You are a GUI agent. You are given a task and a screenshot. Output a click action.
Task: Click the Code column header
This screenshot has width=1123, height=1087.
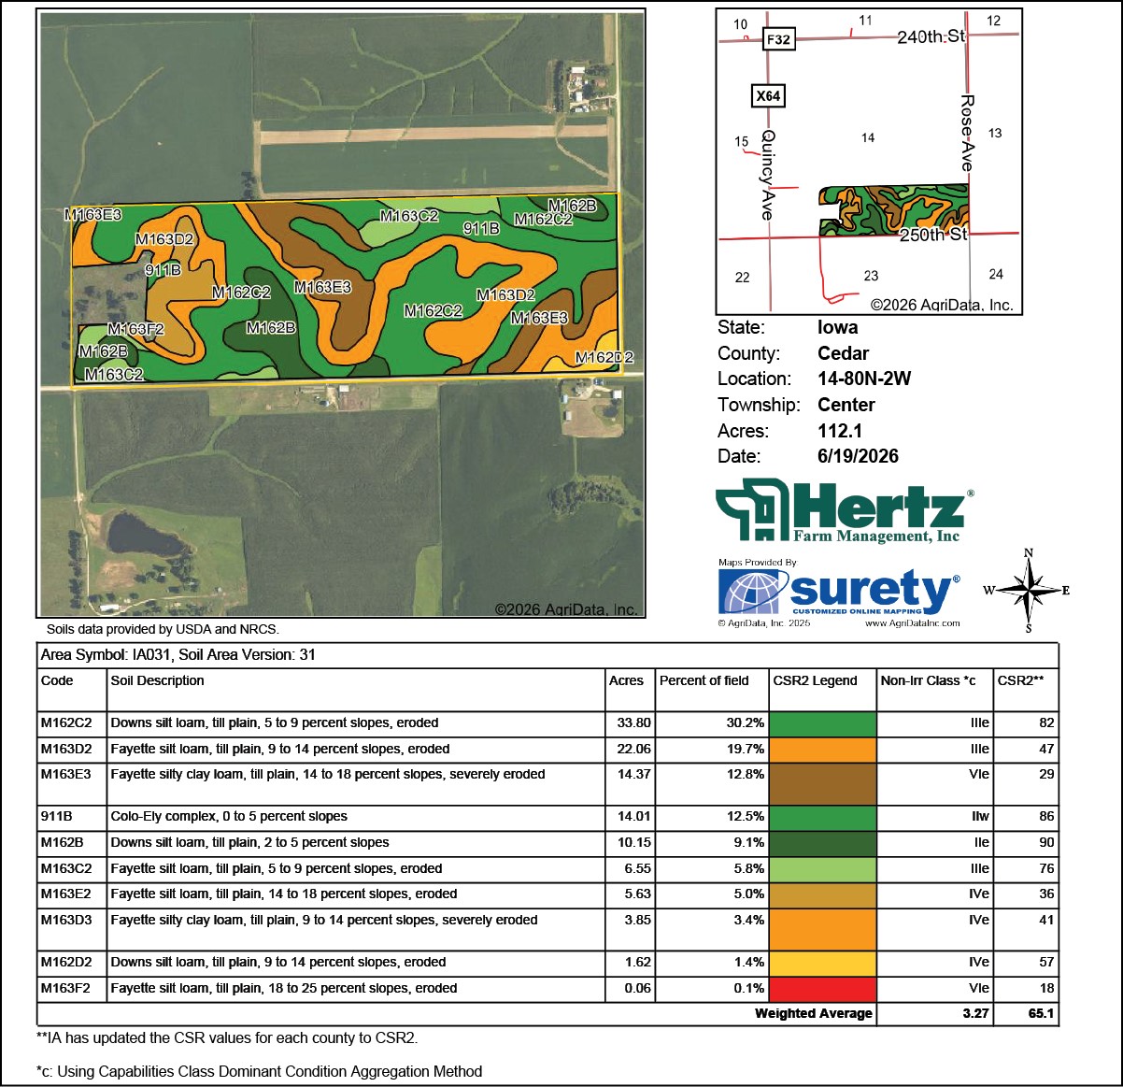(57, 680)
